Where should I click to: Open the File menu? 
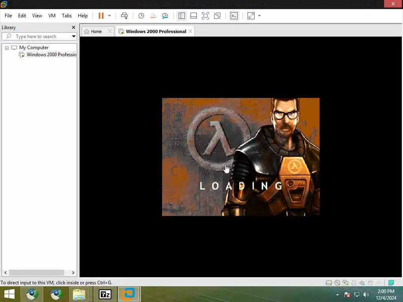[8, 16]
